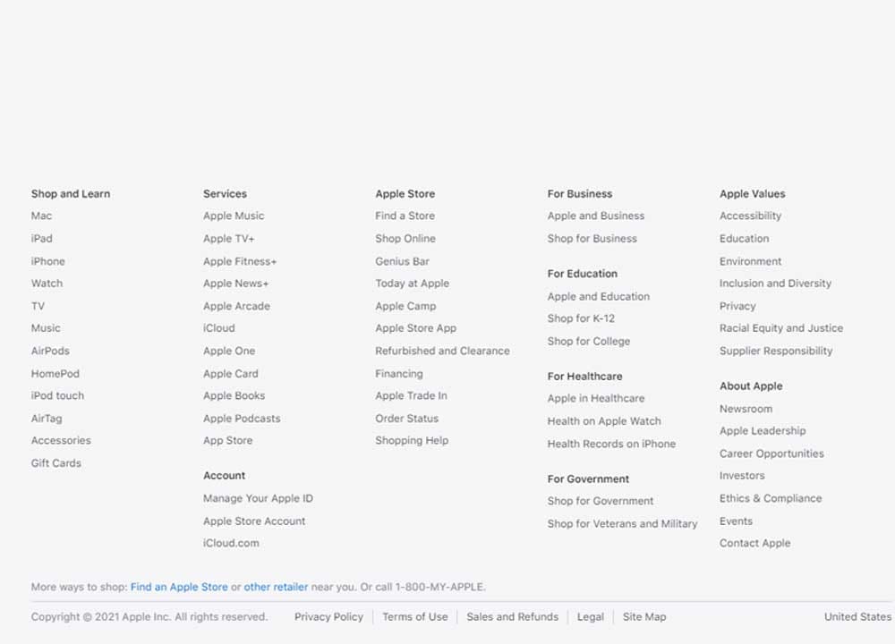Viewport: 895px width, 644px height.
Task: Open the Accessibility page under Apple Values
Action: point(750,216)
